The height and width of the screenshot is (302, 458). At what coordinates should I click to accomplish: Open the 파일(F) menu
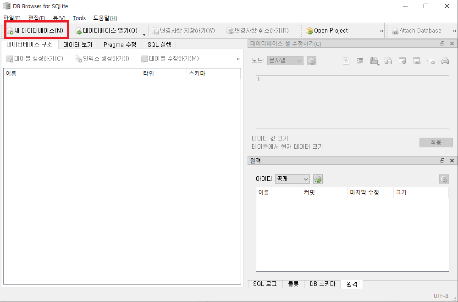coord(11,18)
